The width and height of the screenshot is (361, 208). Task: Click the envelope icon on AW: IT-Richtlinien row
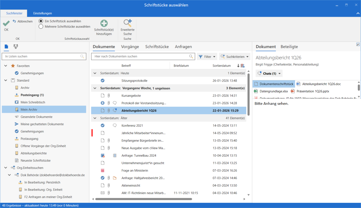[x=102, y=193]
